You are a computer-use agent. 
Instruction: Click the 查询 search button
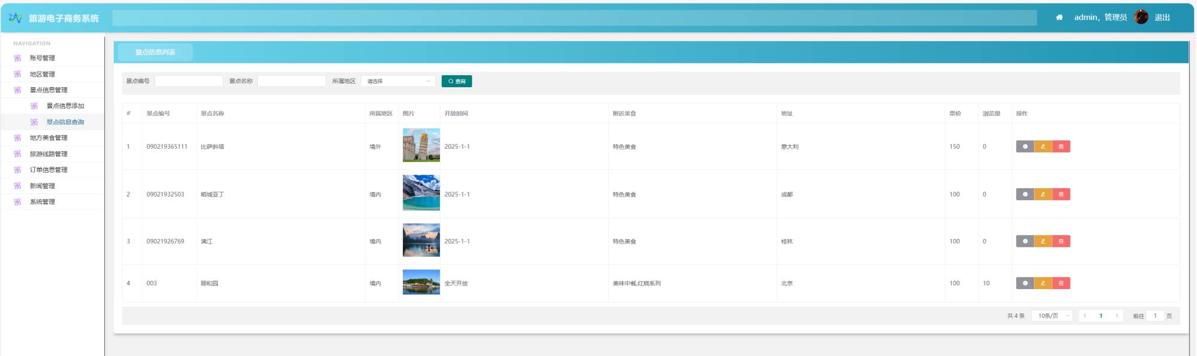pos(457,81)
